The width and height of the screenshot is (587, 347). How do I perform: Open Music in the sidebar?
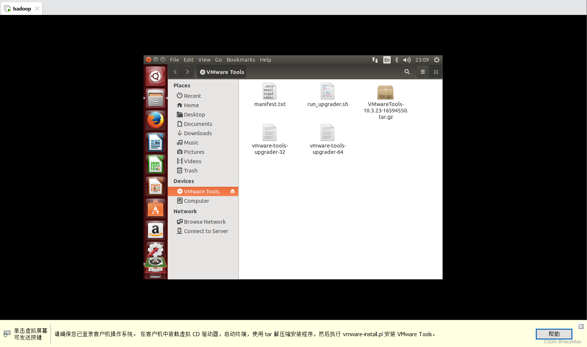(203, 143)
